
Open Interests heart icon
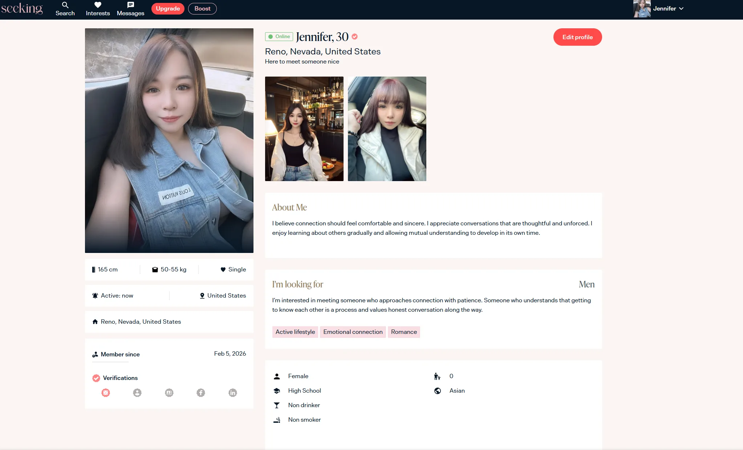[x=98, y=5]
